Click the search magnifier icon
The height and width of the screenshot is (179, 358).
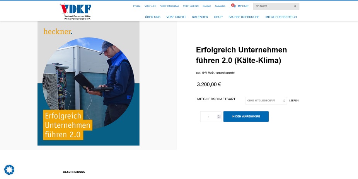(x=295, y=6)
